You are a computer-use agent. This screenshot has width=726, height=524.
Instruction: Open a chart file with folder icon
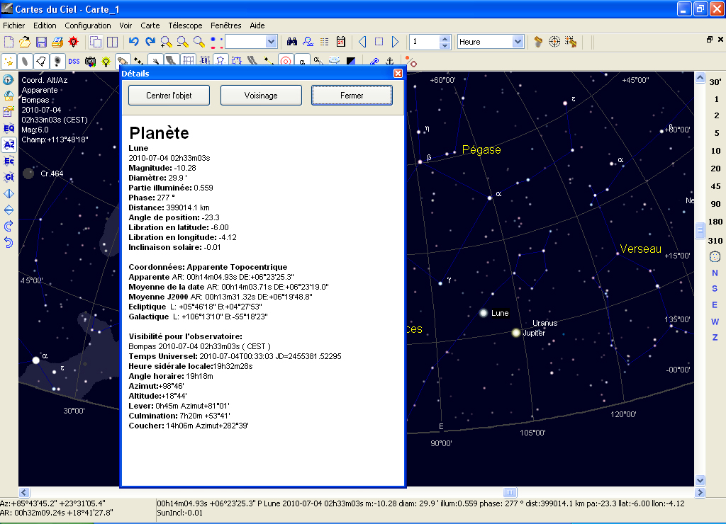pyautogui.click(x=25, y=42)
